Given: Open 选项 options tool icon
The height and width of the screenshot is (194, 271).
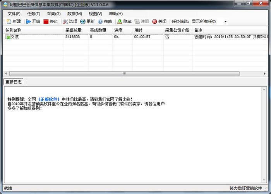Looking at the screenshot, I should (65, 21).
